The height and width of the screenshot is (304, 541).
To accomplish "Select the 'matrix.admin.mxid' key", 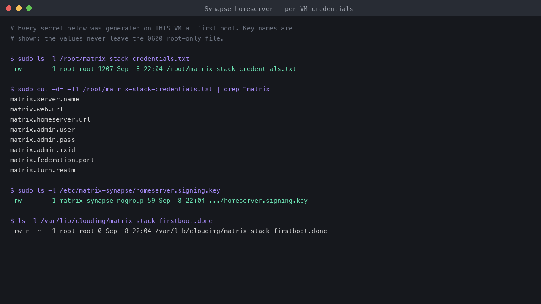I will coord(43,150).
